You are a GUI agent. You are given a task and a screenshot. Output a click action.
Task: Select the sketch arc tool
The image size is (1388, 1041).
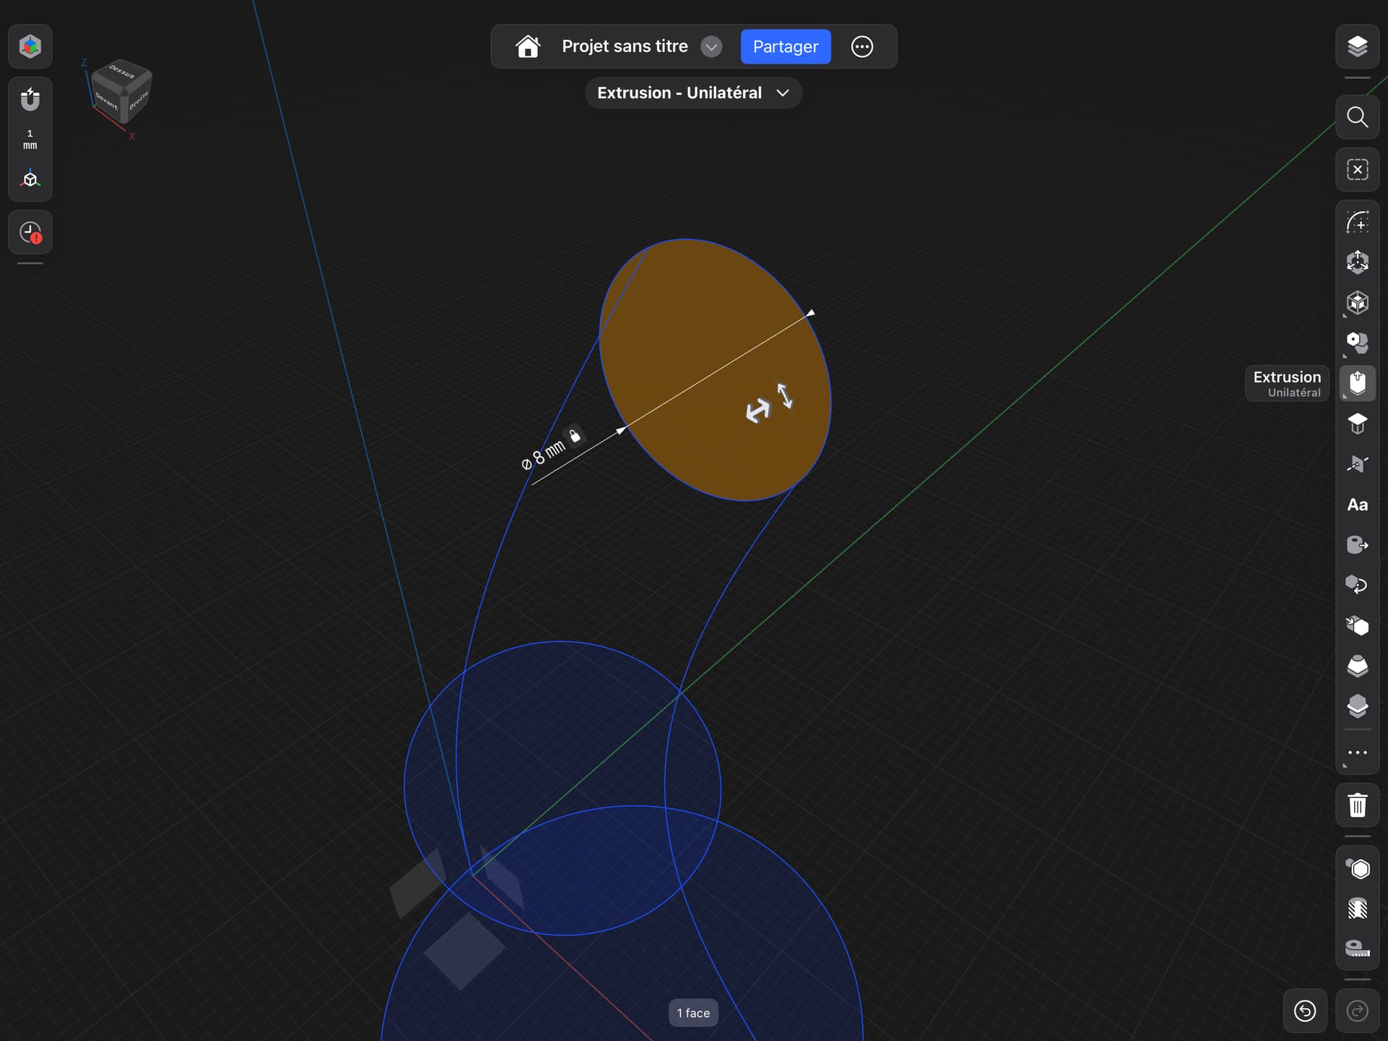coord(1357,222)
